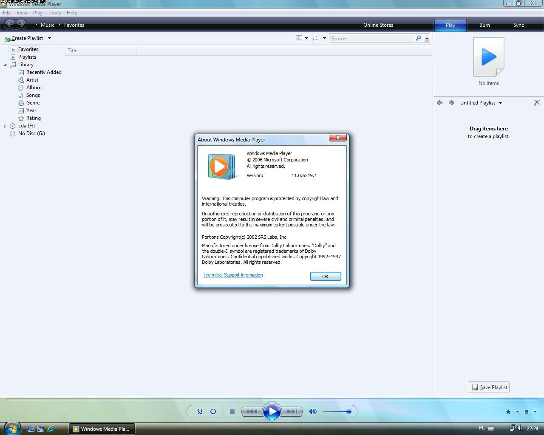This screenshot has width=544, height=435.
Task: Adjust the volume slider
Action: pos(337,411)
